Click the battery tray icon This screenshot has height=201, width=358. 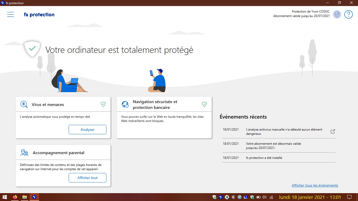(258, 197)
